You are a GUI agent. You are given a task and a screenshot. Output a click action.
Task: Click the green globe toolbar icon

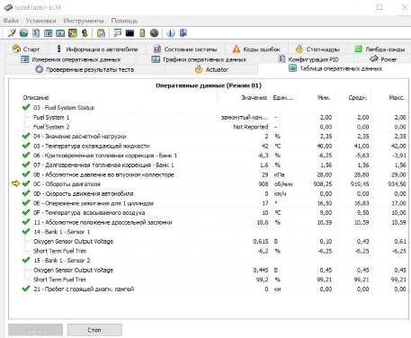23,33
